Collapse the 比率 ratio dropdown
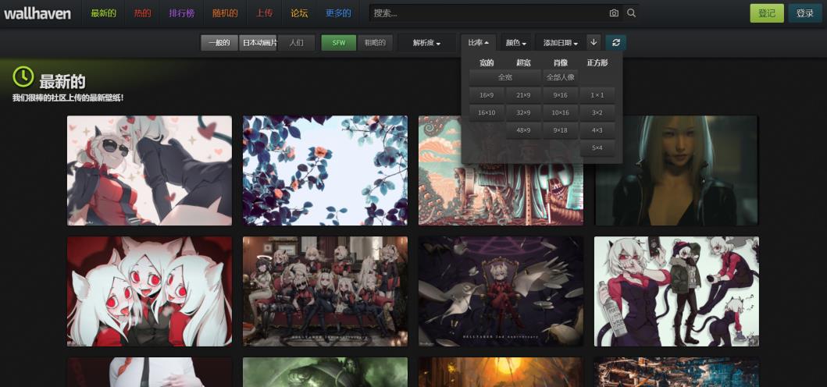The height and width of the screenshot is (387, 827). (478, 43)
